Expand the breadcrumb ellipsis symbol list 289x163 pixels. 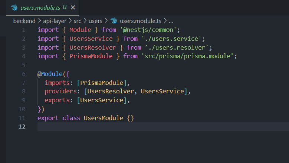click(171, 21)
